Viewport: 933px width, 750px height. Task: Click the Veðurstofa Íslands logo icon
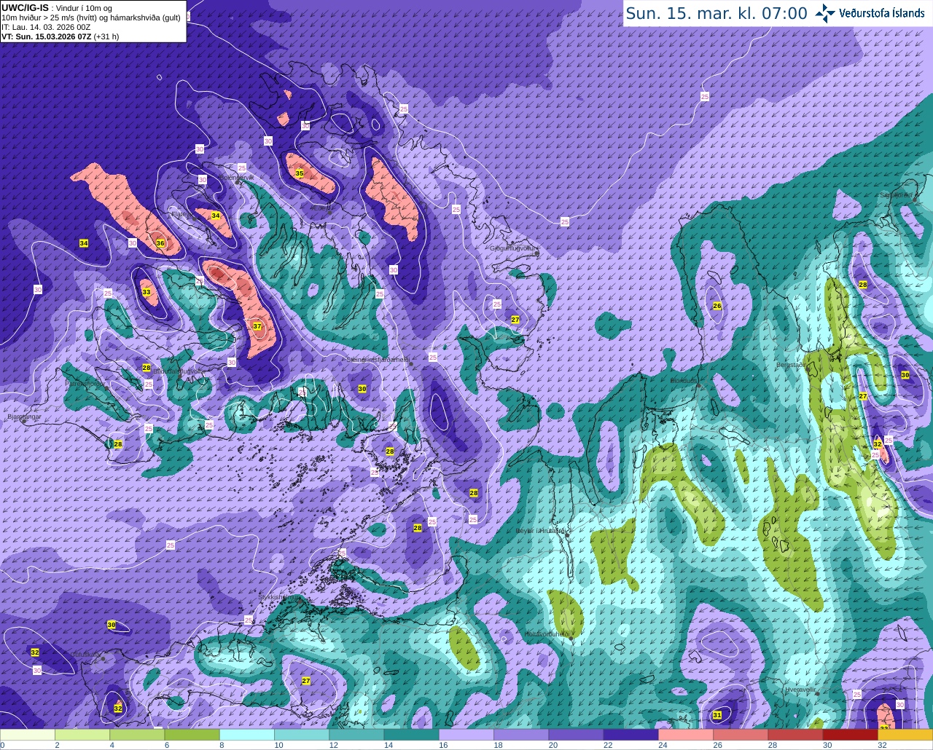pos(825,13)
